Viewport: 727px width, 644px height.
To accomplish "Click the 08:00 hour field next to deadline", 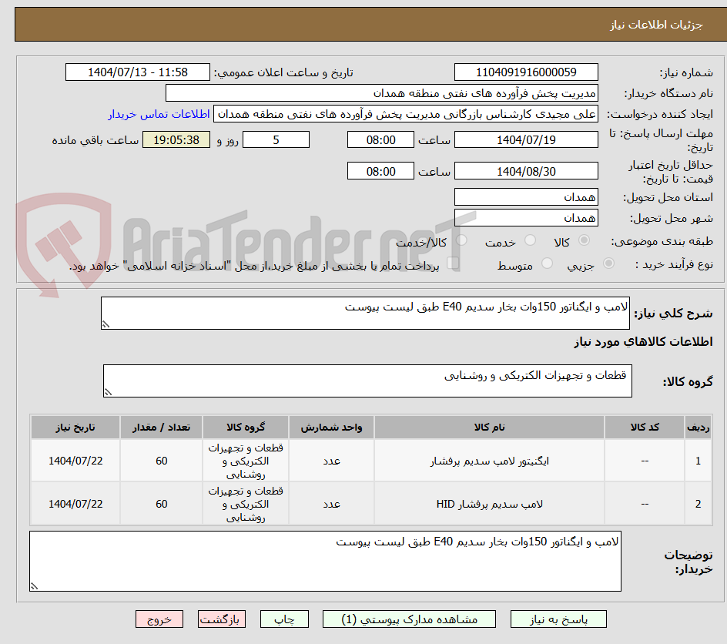I will [x=380, y=139].
